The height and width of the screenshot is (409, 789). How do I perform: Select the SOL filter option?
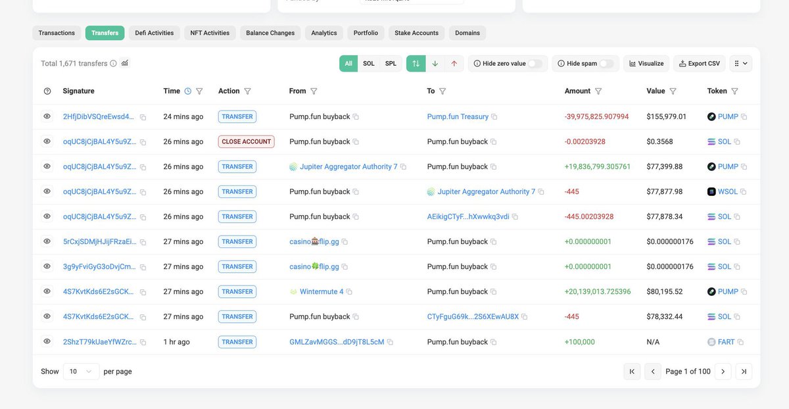pyautogui.click(x=369, y=64)
